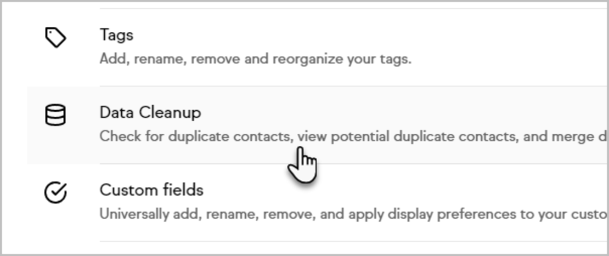Click the circled checkmark icon for Custom fields
Image resolution: width=609 pixels, height=256 pixels.
pos(55,193)
